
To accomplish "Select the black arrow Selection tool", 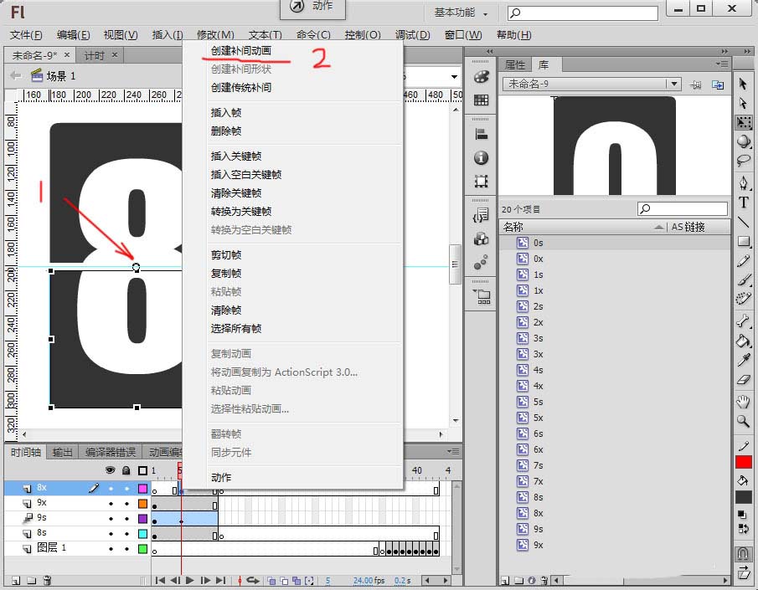I will (x=743, y=84).
